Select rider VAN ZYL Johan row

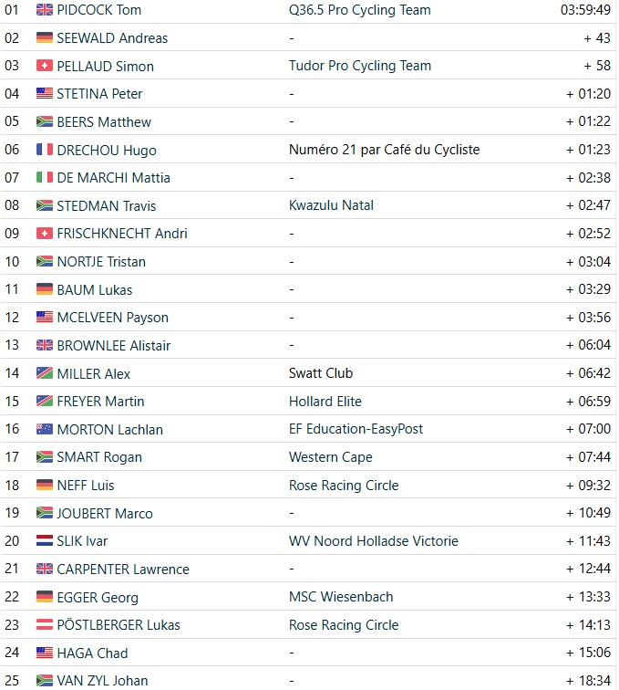(x=308, y=680)
